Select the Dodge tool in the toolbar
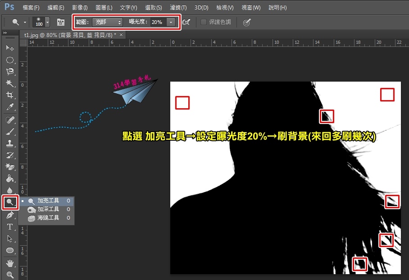This screenshot has width=409, height=280. pyautogui.click(x=10, y=202)
